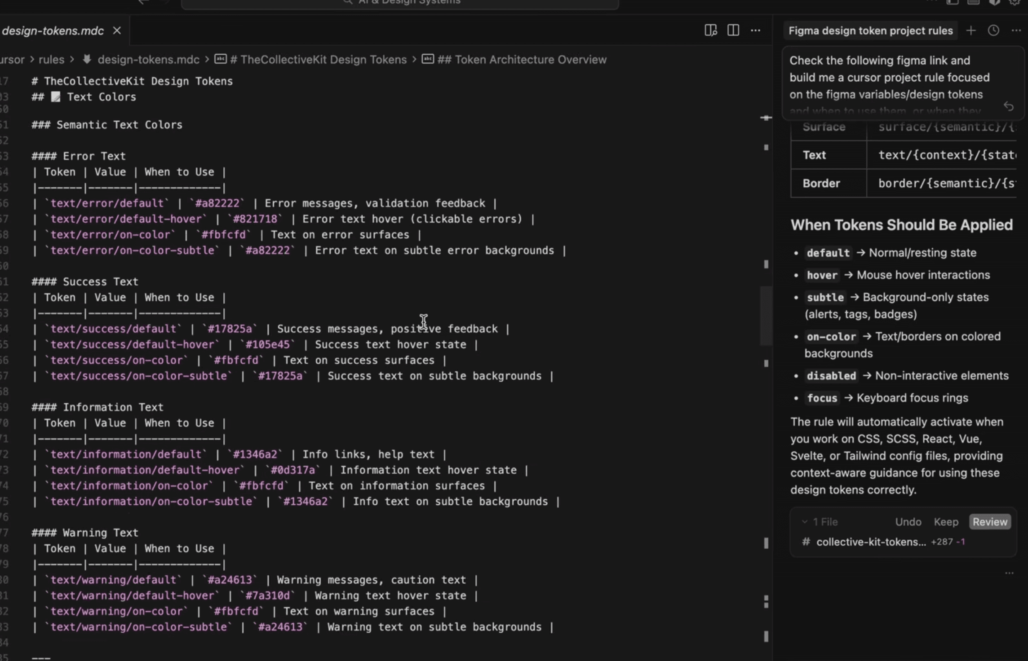Open the preview to the side icon
The width and height of the screenshot is (1028, 661).
[x=710, y=31]
